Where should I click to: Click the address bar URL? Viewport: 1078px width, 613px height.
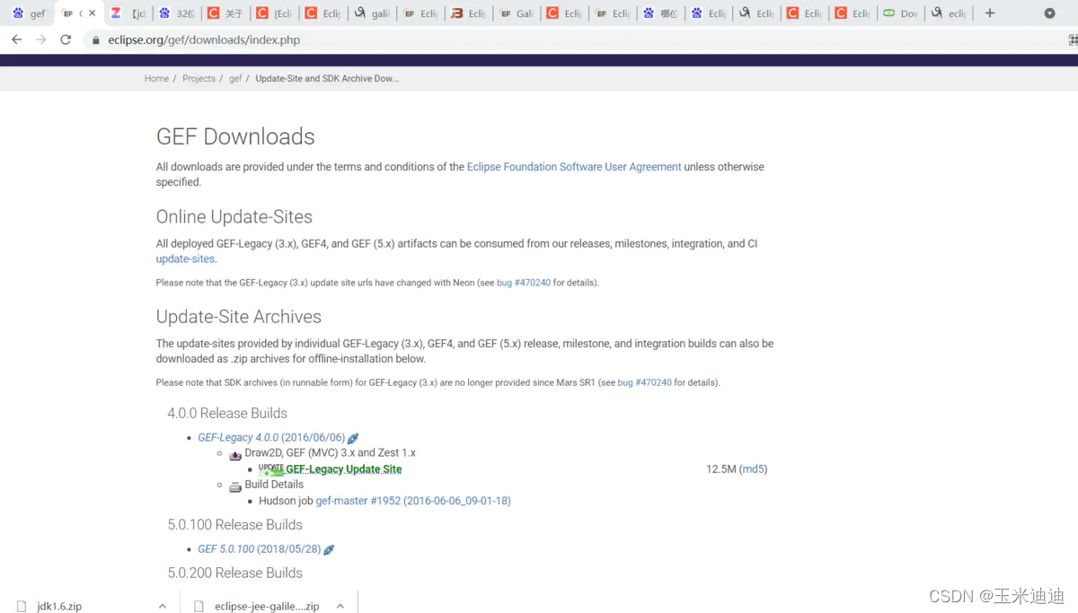tap(204, 40)
